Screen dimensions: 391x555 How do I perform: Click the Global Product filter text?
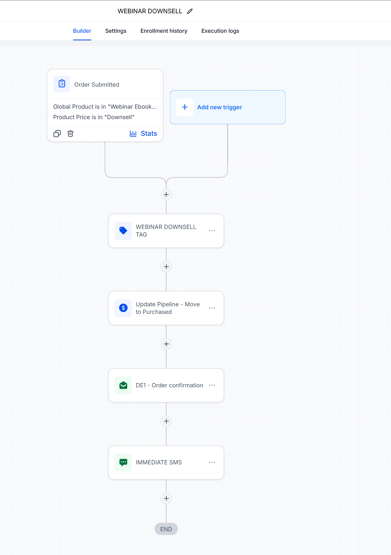tap(105, 107)
